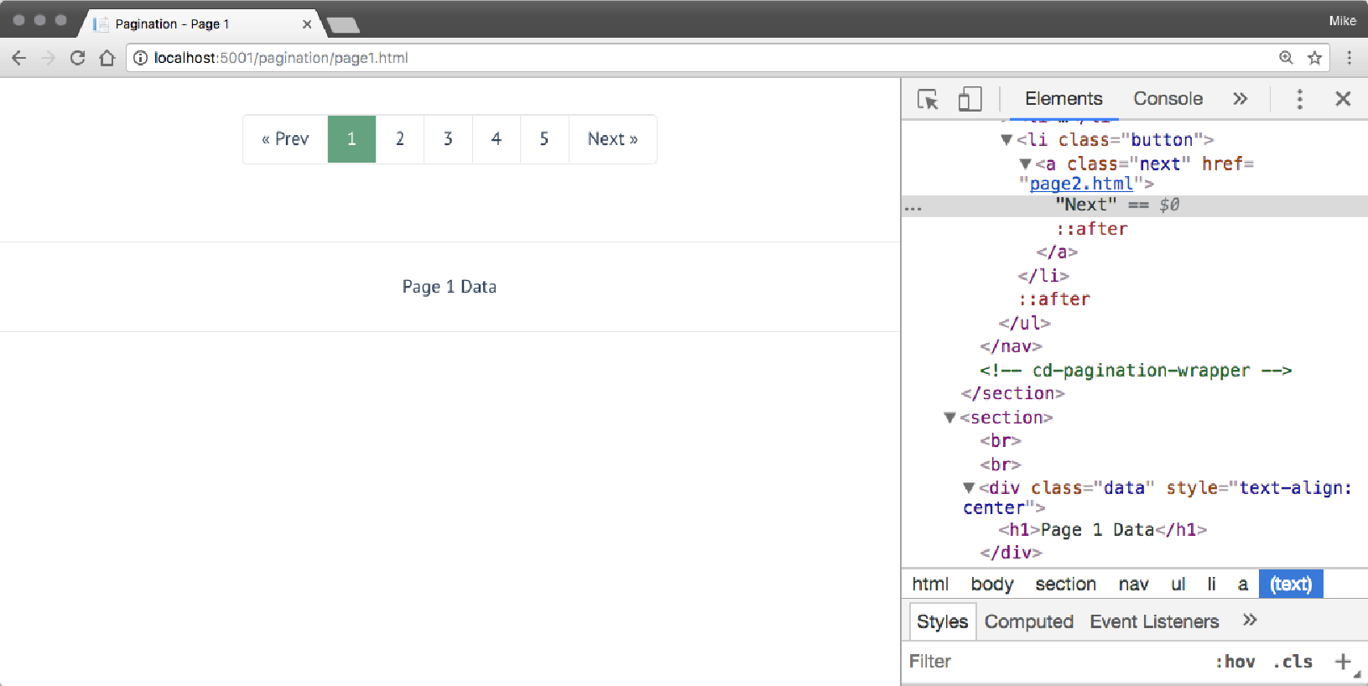
Task: Open a new browser tab
Action: tap(343, 25)
